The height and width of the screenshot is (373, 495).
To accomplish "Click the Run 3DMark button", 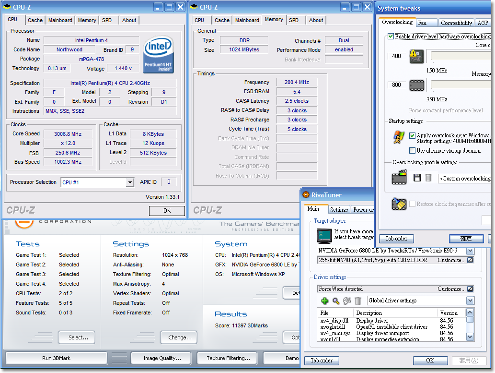I will point(57,358).
